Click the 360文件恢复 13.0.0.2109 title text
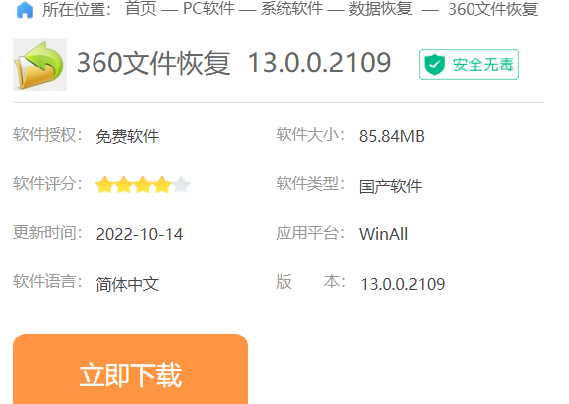 (x=234, y=64)
